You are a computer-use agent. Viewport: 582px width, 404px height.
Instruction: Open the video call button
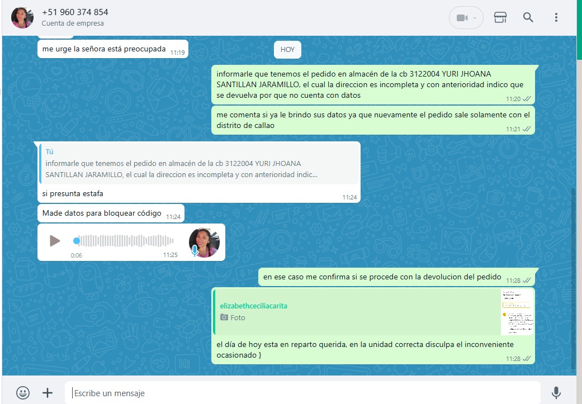461,18
